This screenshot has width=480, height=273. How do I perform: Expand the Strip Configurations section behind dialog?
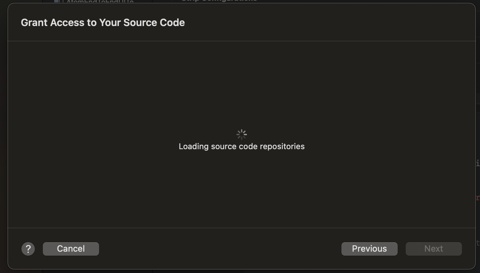click(x=172, y=1)
